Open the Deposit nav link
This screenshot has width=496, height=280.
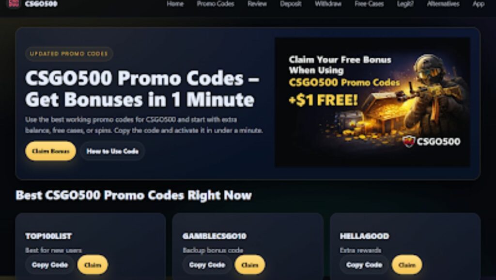click(x=291, y=4)
